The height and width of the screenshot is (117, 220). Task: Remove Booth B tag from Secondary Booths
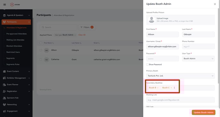tap(158, 88)
